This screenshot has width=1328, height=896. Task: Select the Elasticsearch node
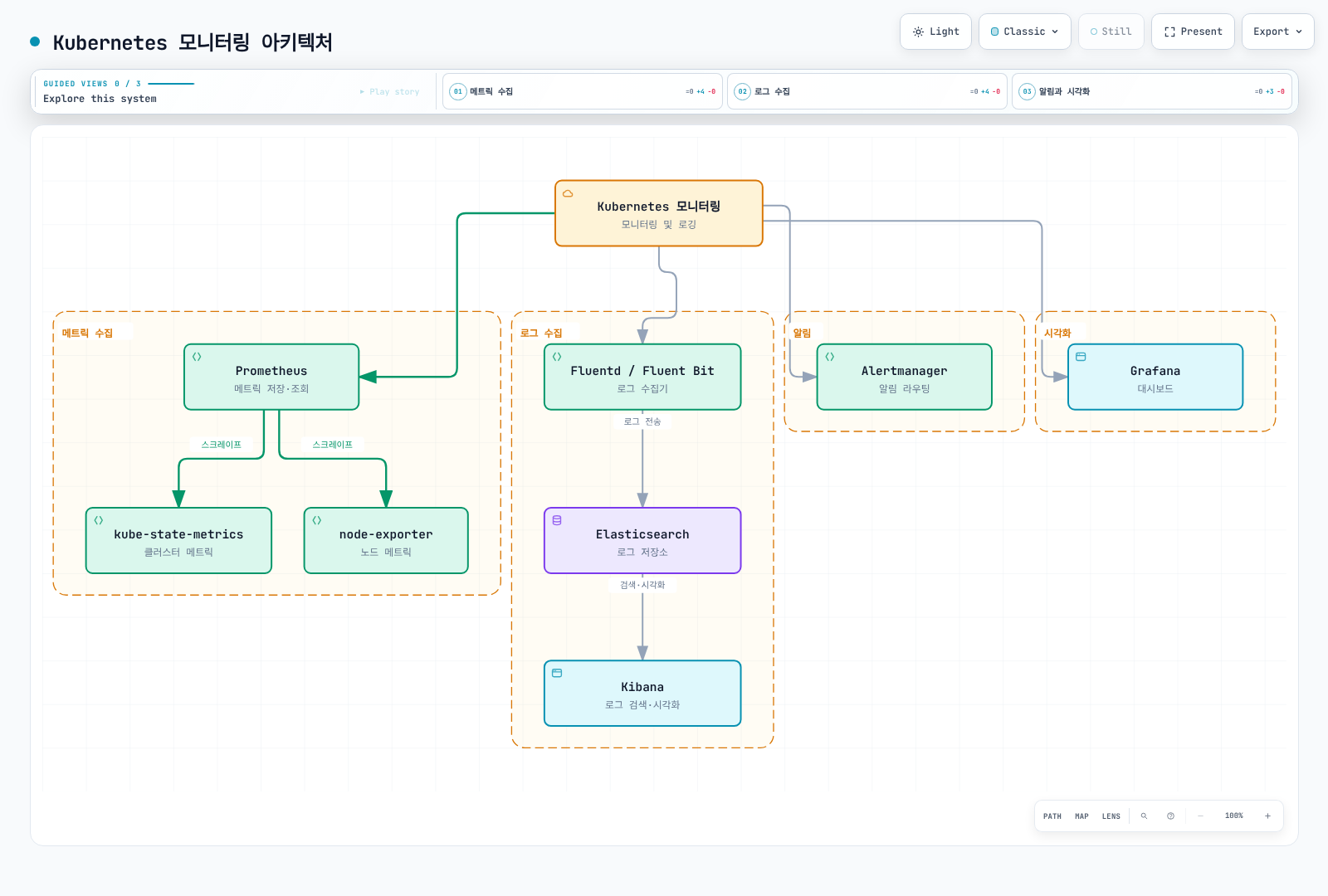click(x=642, y=540)
